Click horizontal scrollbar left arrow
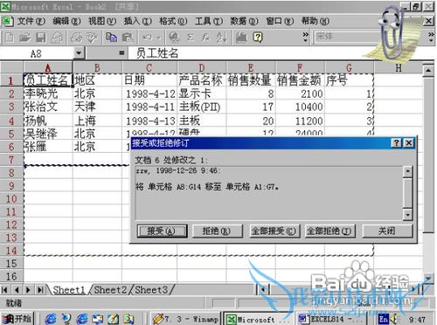Image resolution: width=437 pixels, height=325 pixels. coord(264,290)
